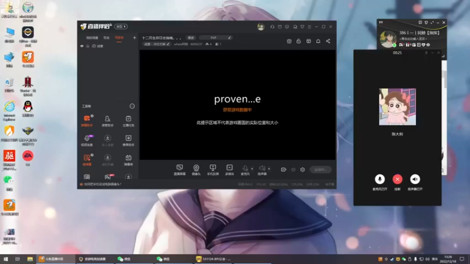Viewport: 470px width, 264px height.
Task: Pin the call window on top
Action: 427,53
